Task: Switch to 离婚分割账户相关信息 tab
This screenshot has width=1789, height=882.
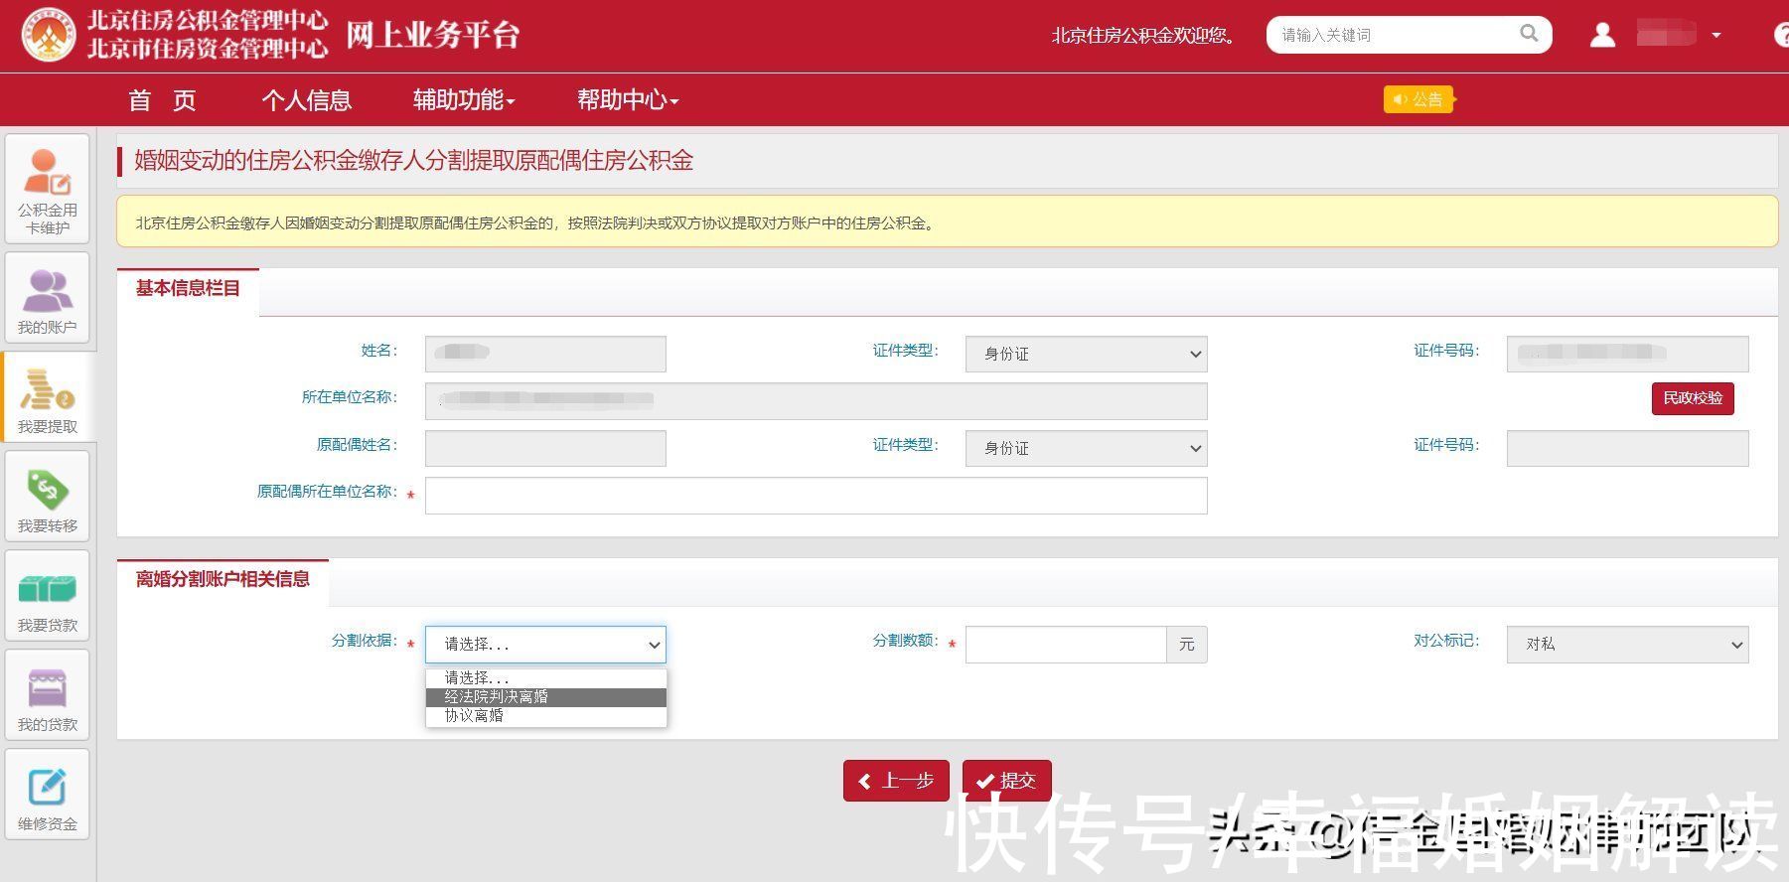Action: tap(223, 580)
